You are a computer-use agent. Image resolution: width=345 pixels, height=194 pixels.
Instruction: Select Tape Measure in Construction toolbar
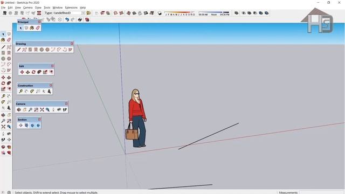click(x=20, y=91)
